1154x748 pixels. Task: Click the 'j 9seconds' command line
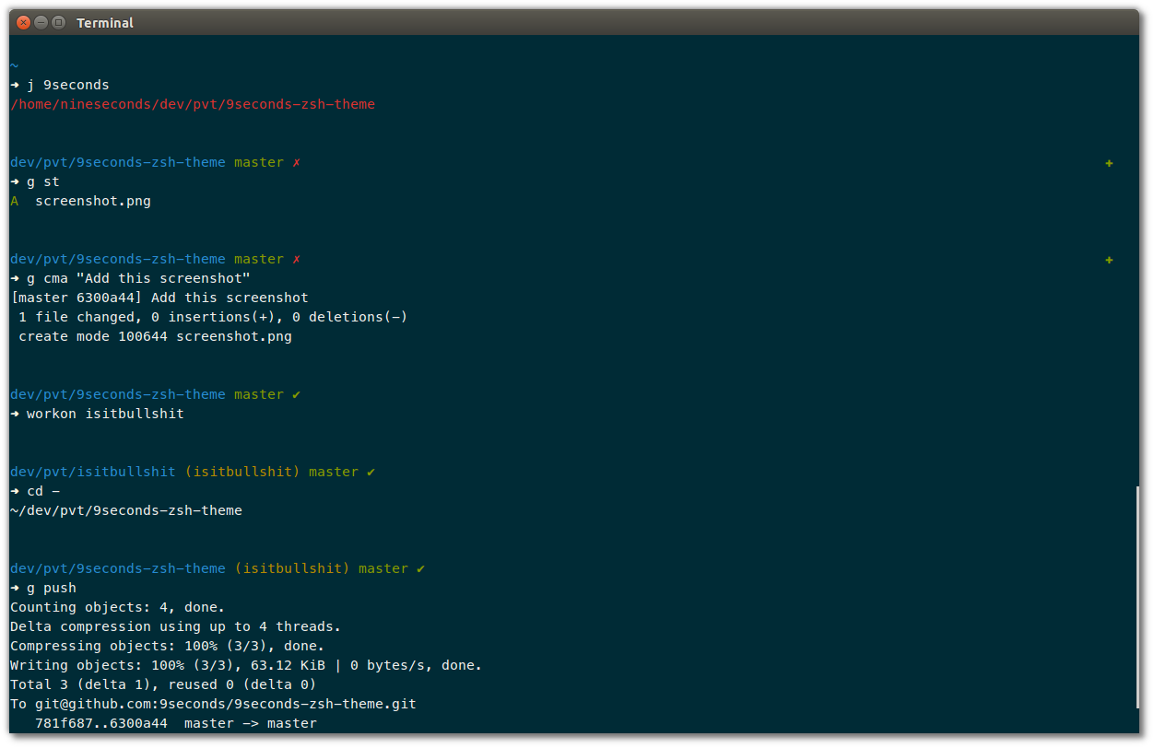(x=60, y=85)
